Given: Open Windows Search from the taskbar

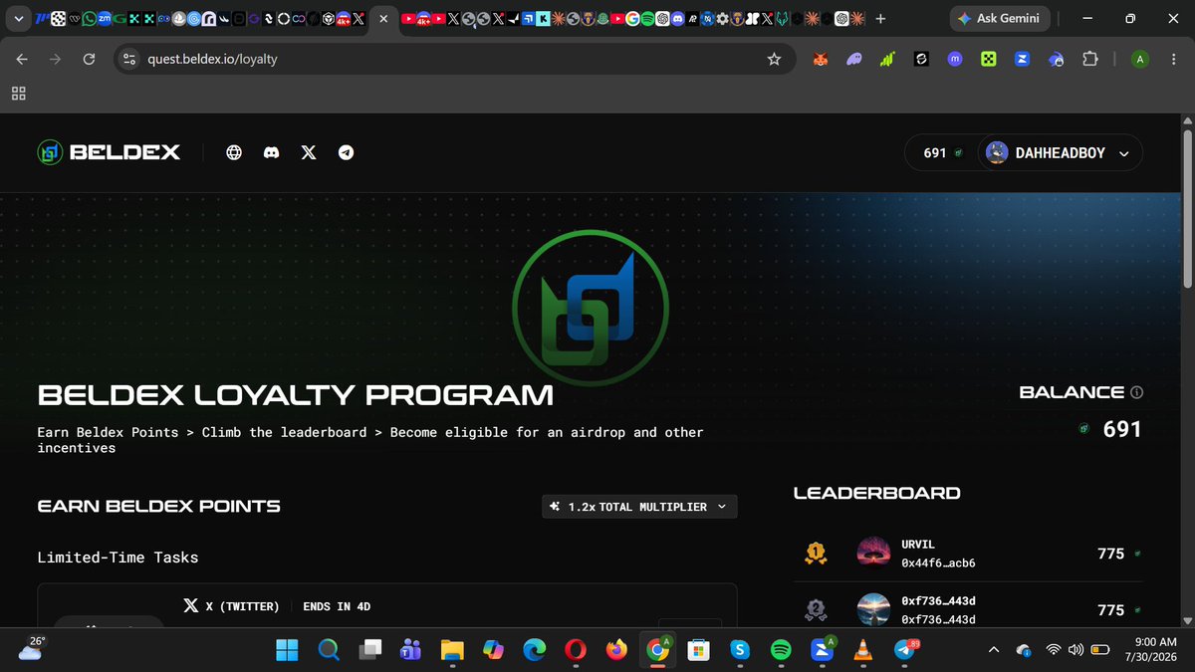Looking at the screenshot, I should point(329,650).
